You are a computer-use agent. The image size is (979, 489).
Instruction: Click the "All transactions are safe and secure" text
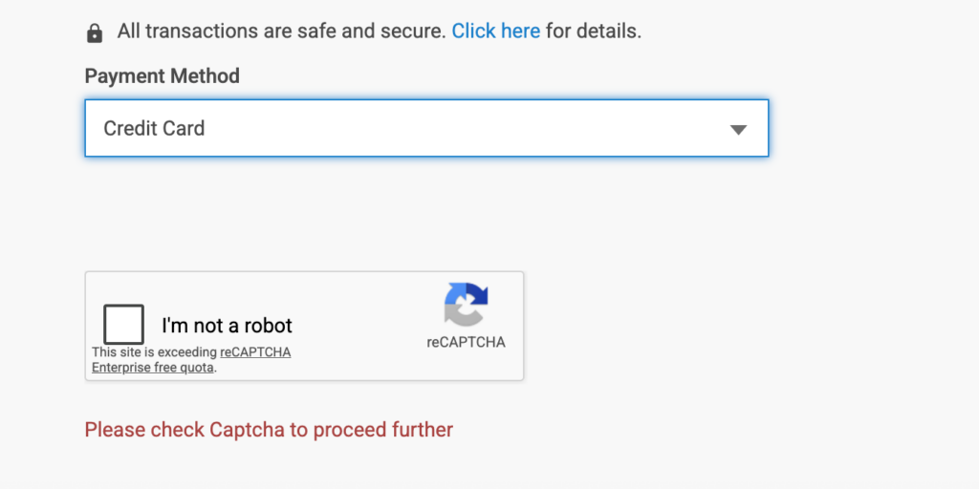pyautogui.click(x=281, y=31)
